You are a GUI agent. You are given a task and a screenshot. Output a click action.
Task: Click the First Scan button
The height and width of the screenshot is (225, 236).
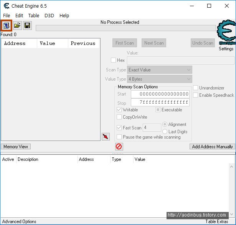(125, 43)
